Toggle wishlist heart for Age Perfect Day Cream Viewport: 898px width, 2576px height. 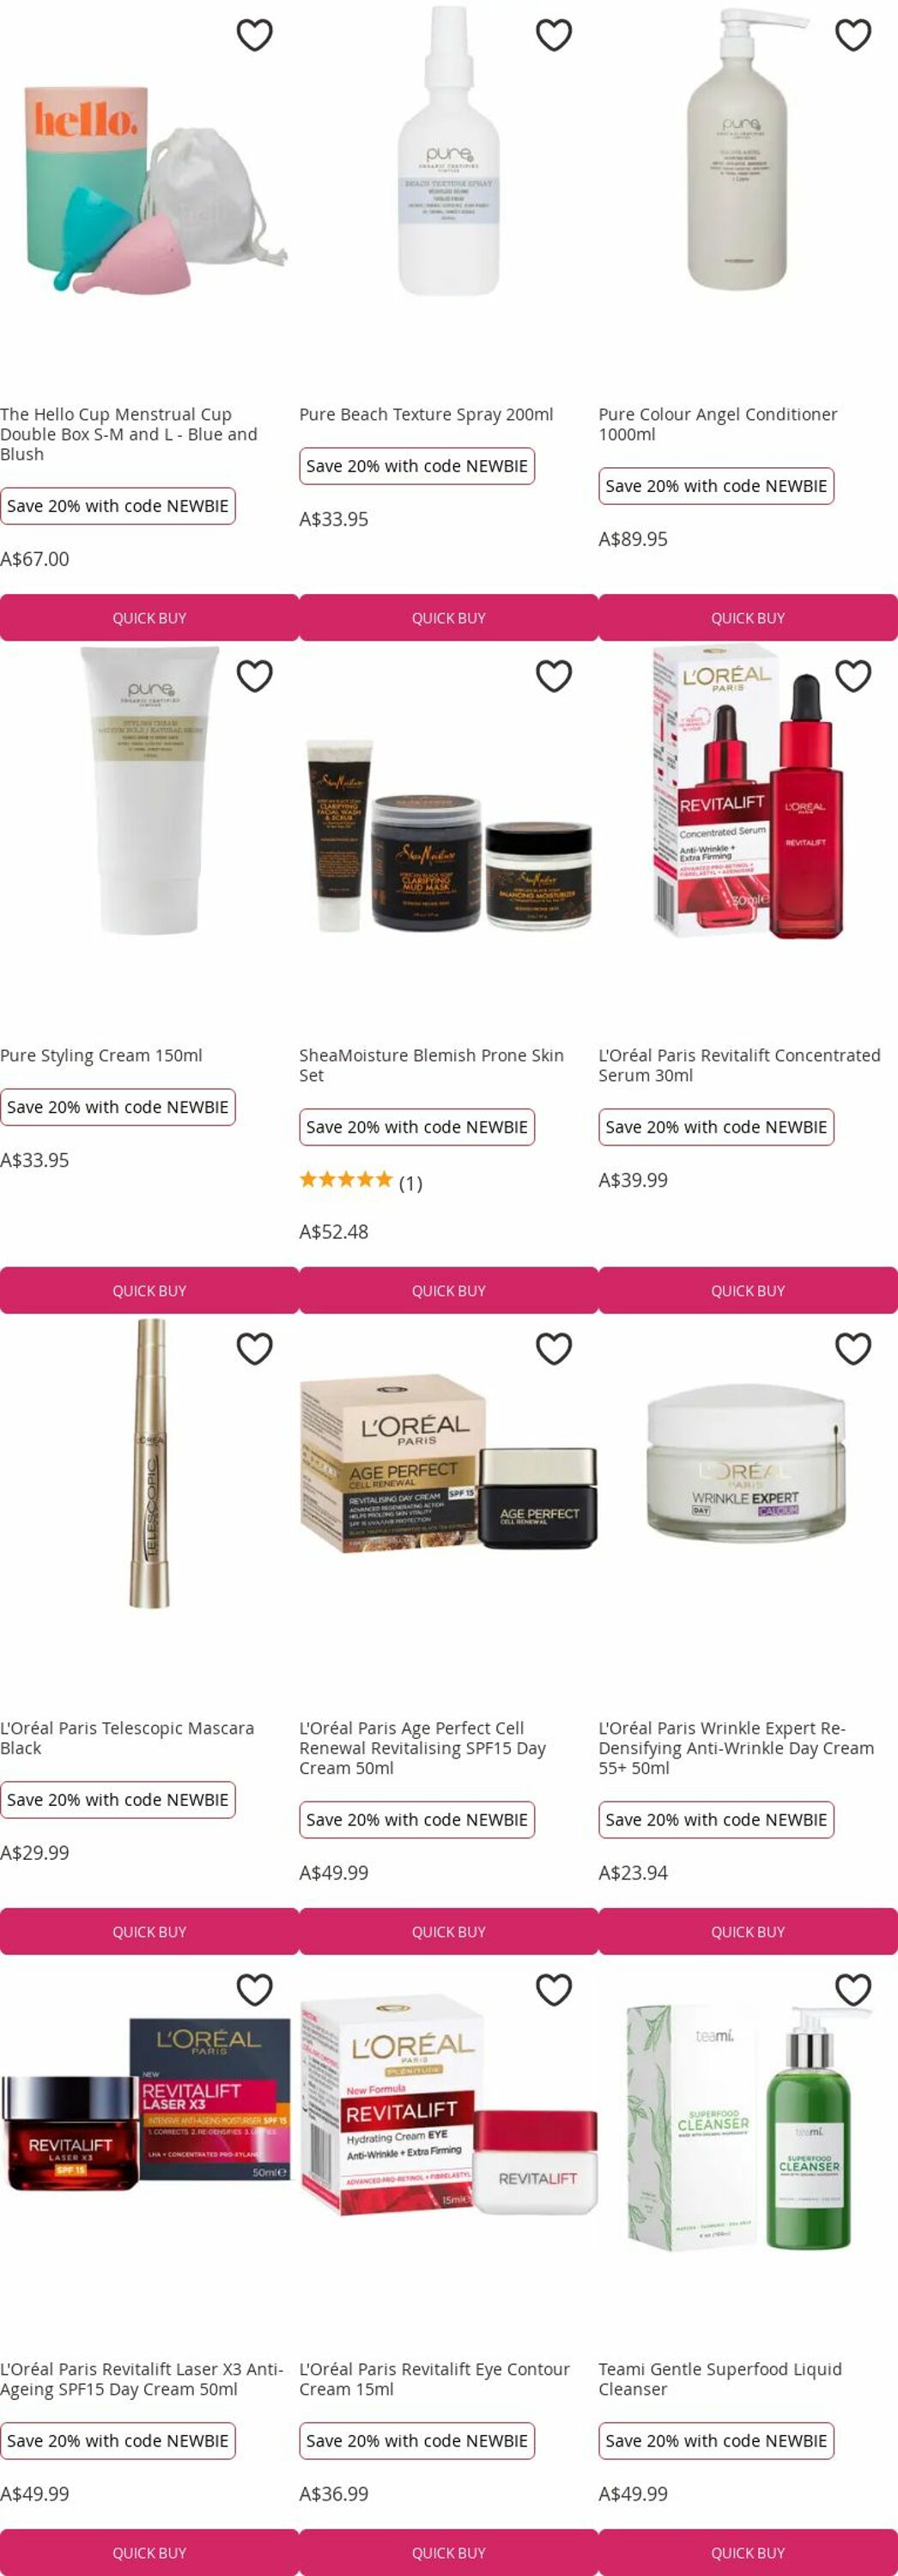pyautogui.click(x=553, y=1349)
